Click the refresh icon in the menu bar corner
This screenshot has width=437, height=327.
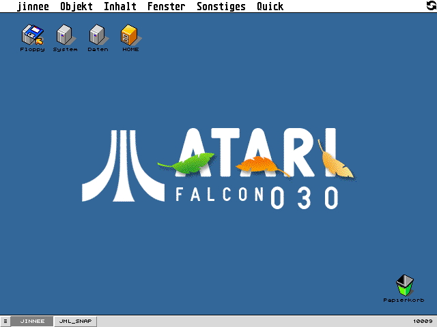(432, 5)
